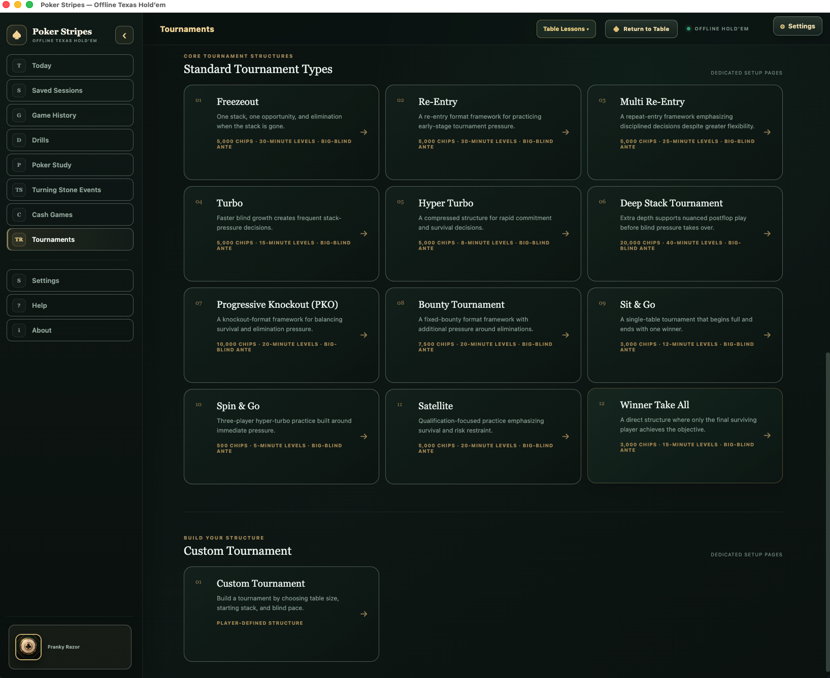The height and width of the screenshot is (678, 830).
Task: Click the C icon for Cash Games
Action: [19, 215]
